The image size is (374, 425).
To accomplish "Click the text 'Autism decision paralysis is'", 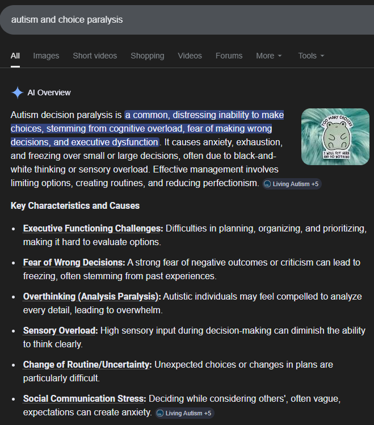I will tap(66, 115).
